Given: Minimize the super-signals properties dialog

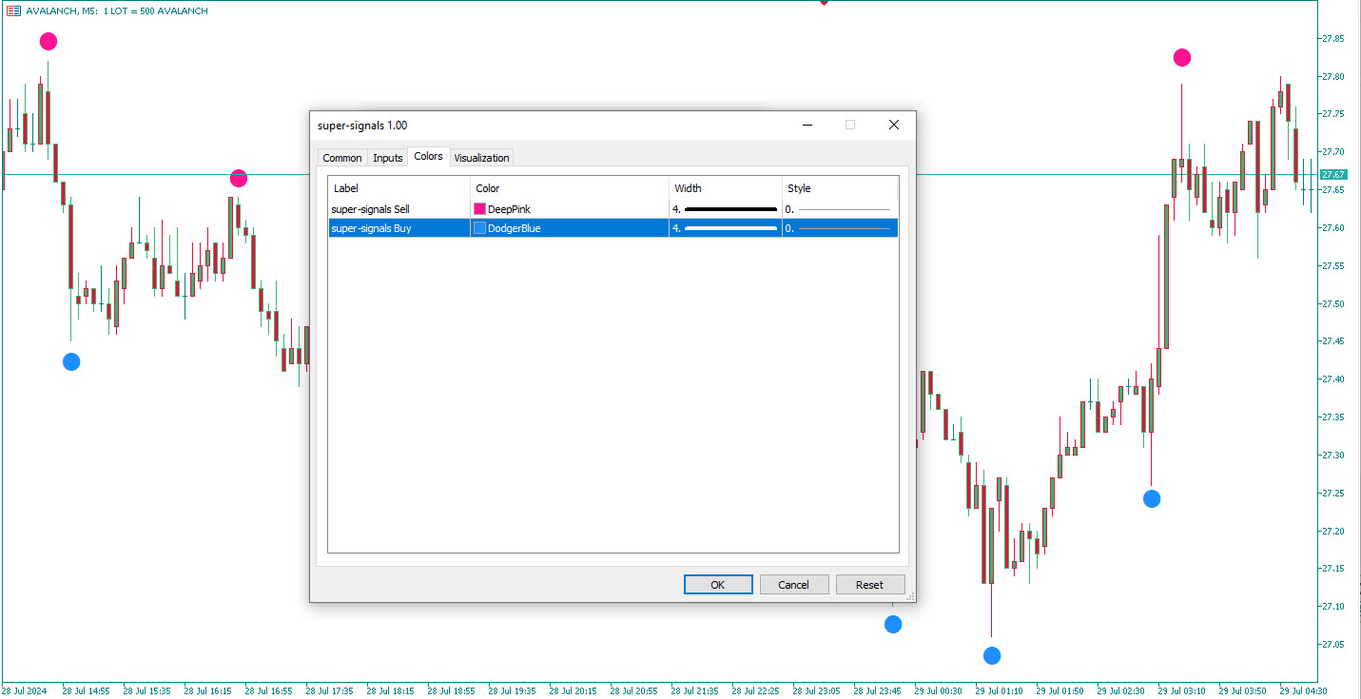Looking at the screenshot, I should point(807,125).
